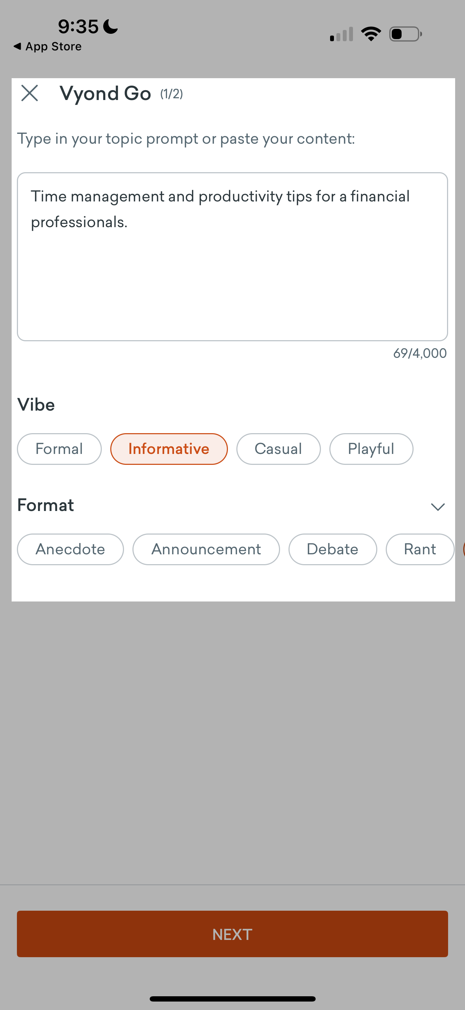This screenshot has height=1010, width=465.
Task: Choose the Rant format
Action: point(420,549)
